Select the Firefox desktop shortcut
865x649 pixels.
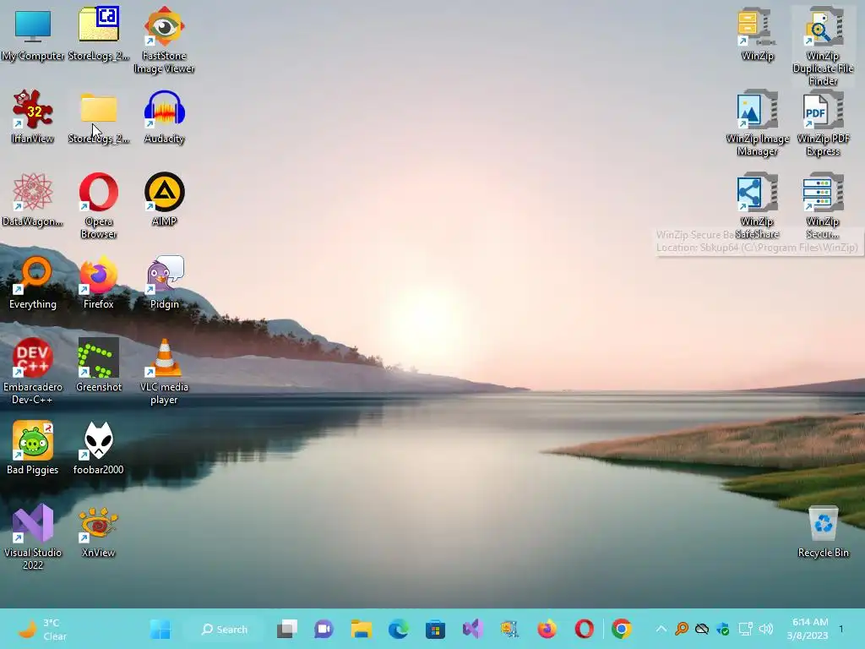point(99,282)
